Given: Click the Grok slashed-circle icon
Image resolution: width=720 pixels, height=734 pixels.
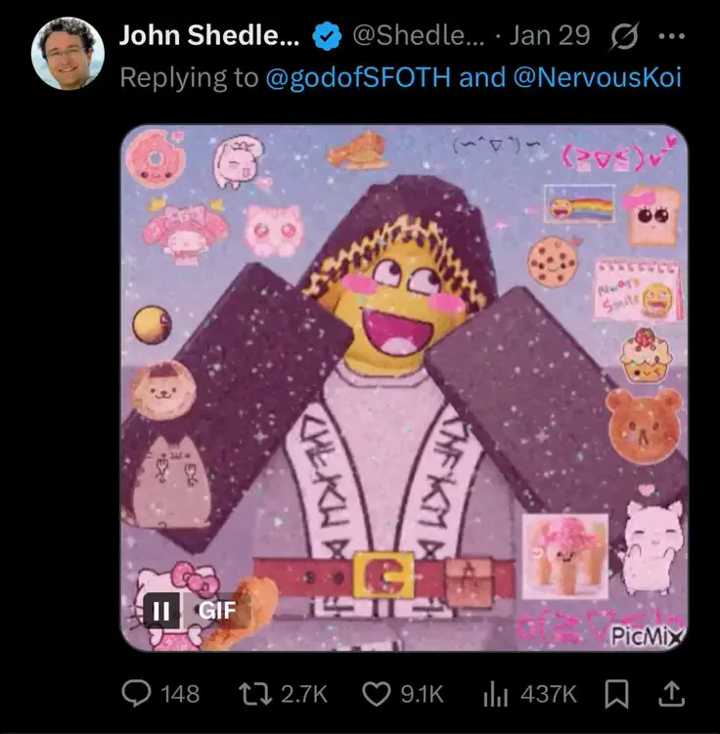Looking at the screenshot, I should pos(623,35).
